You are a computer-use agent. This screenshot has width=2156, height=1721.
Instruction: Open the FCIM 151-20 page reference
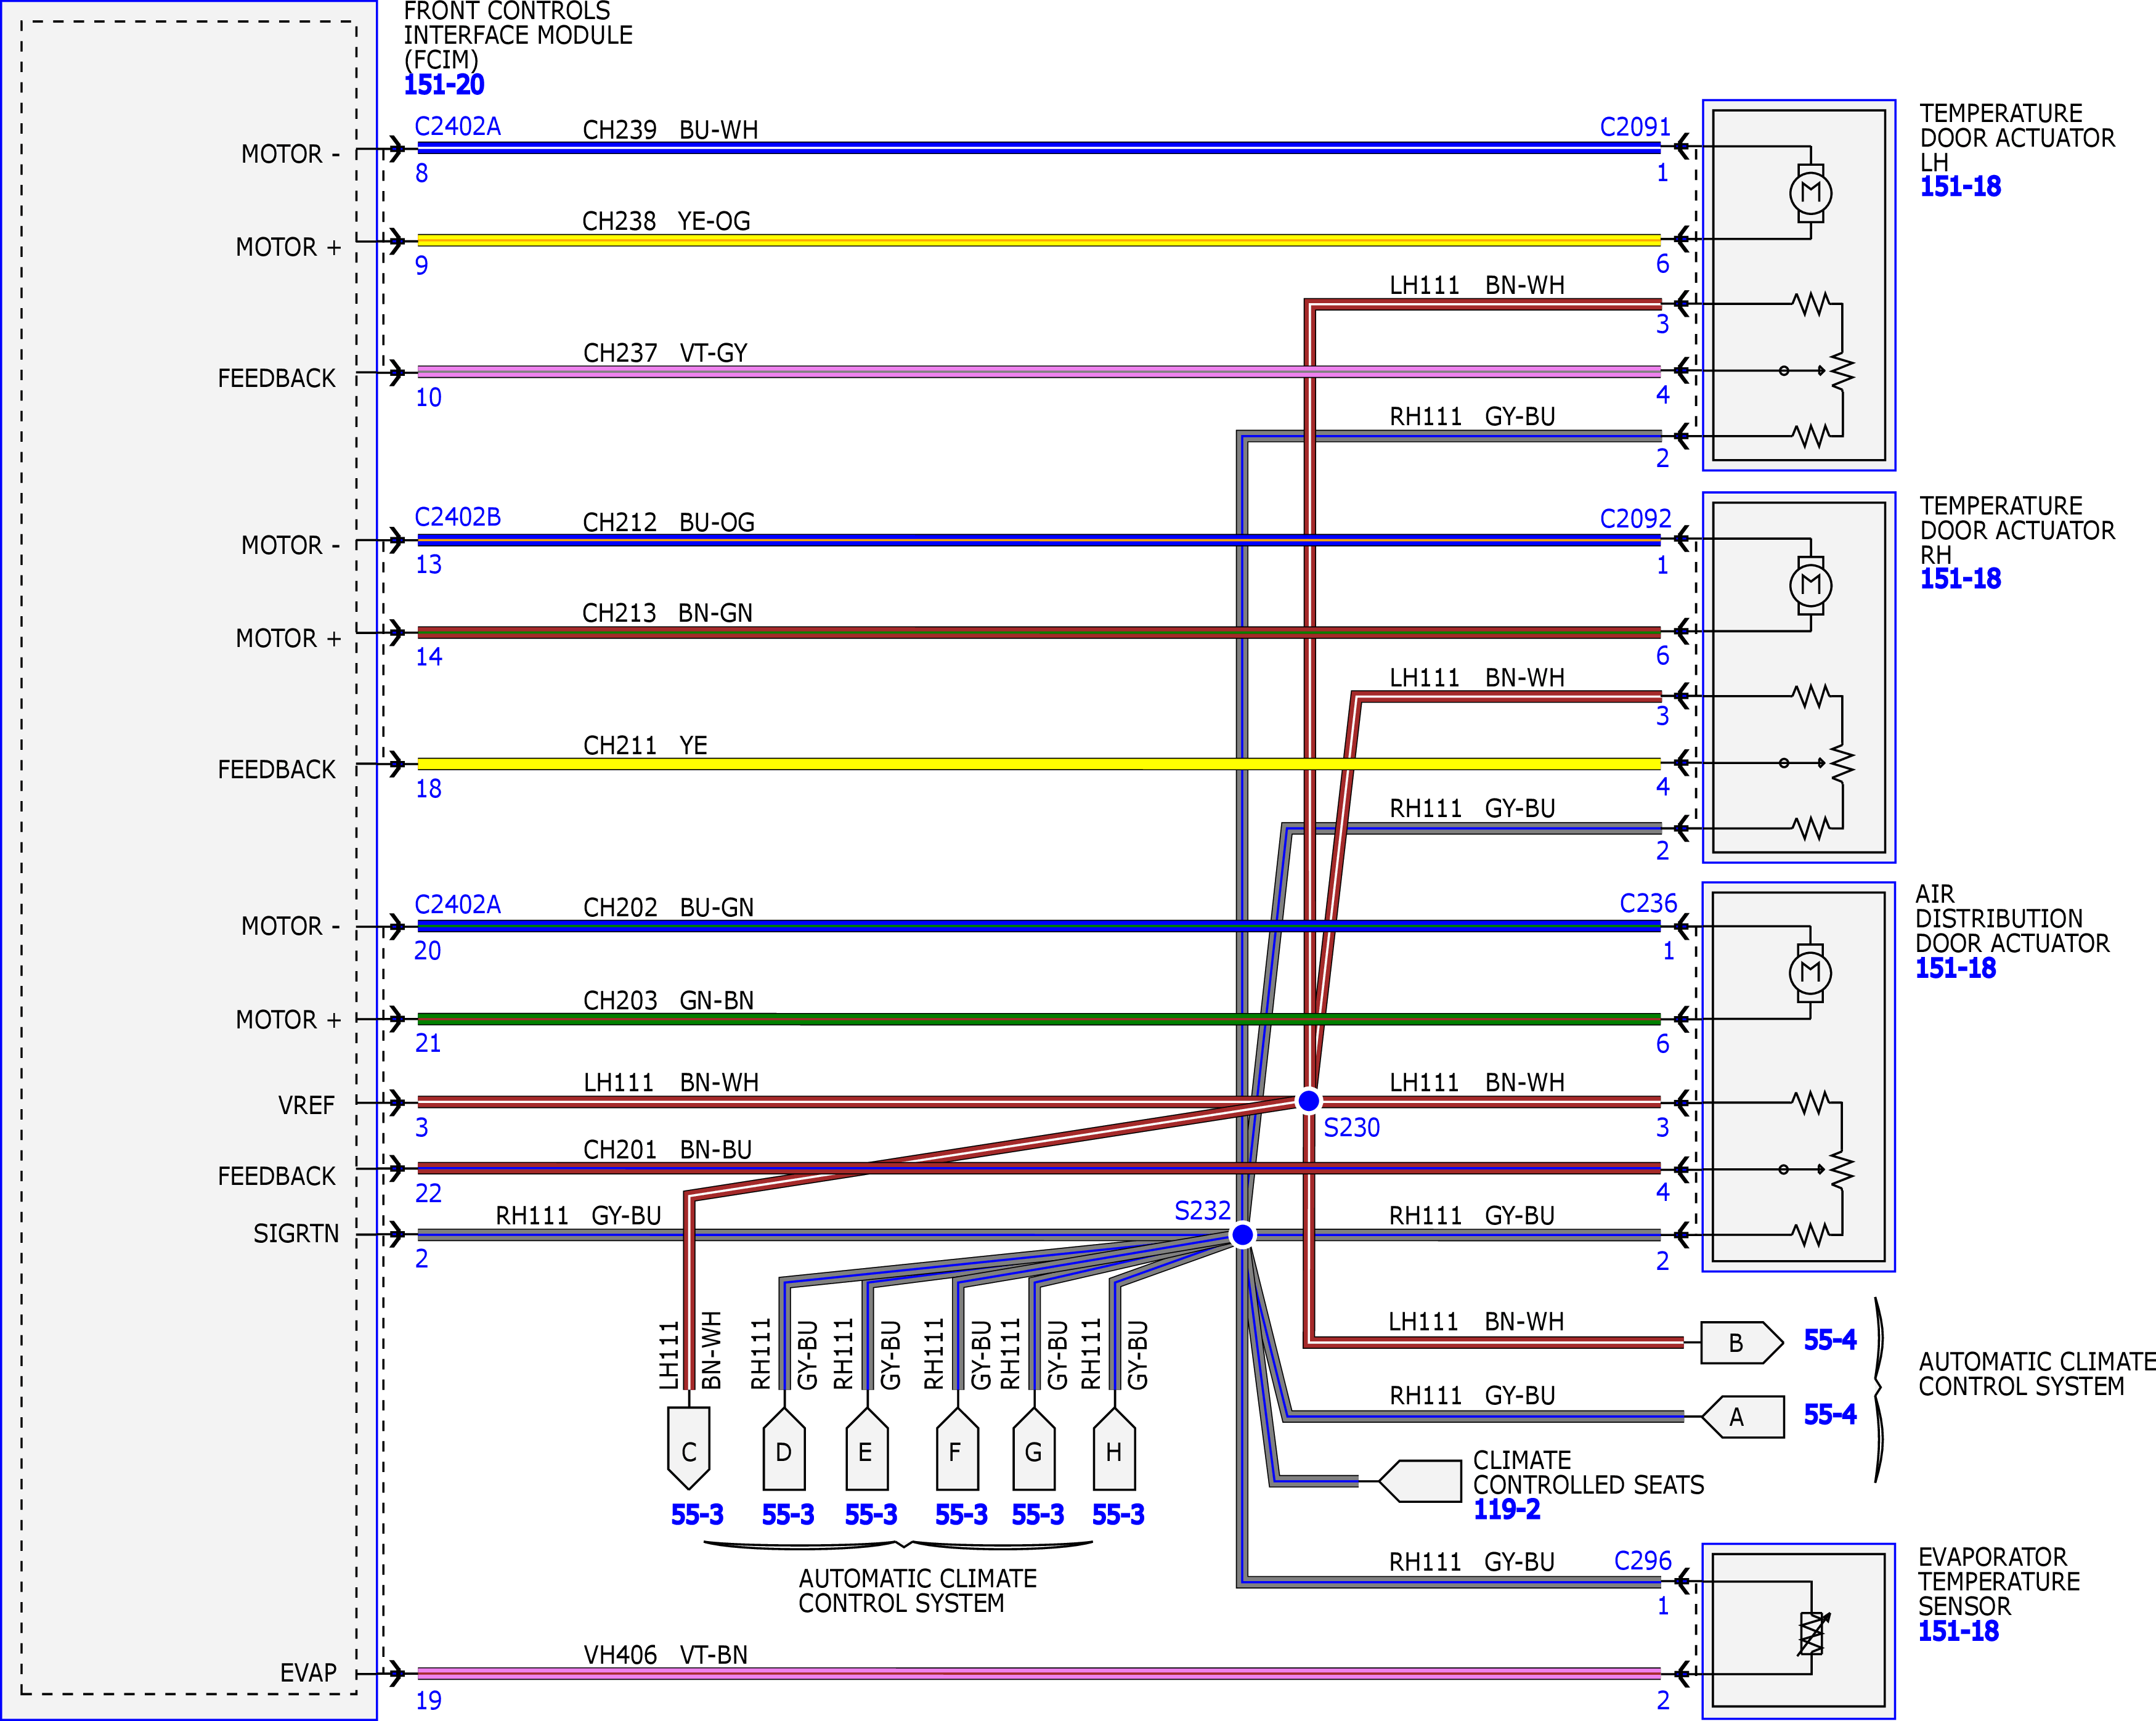coord(444,85)
